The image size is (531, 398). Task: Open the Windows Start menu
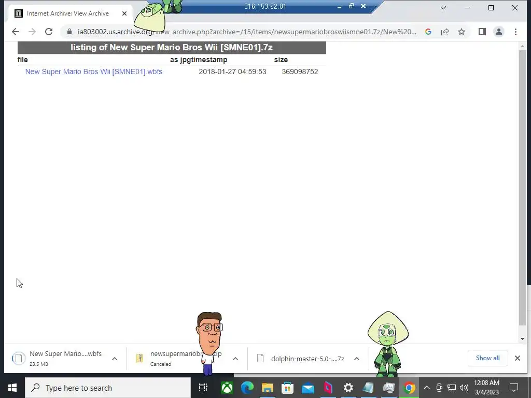(x=12, y=388)
